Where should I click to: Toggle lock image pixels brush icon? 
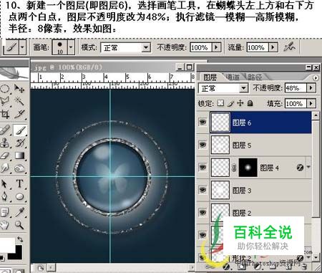pos(230,103)
